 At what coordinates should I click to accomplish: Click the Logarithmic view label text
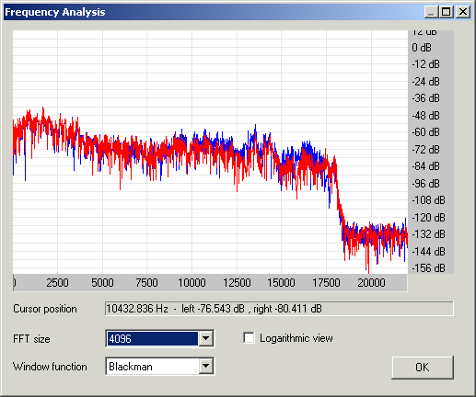(x=296, y=338)
